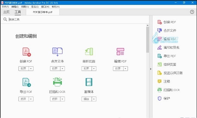Click the 导出 PDF large tool icon
Screen dimensions: 197x118
[27, 82]
